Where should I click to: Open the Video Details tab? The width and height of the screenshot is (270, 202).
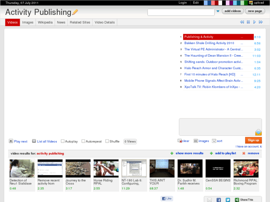[x=105, y=22]
